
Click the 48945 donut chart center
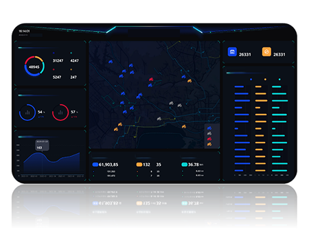[34, 67]
